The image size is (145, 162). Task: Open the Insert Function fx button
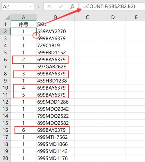(72, 7)
